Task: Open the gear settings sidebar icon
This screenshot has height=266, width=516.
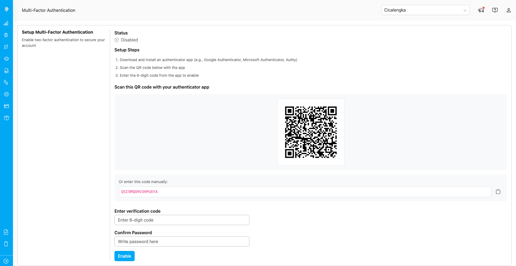Action: (6, 94)
